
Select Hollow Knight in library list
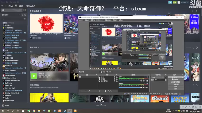click(x=9, y=101)
